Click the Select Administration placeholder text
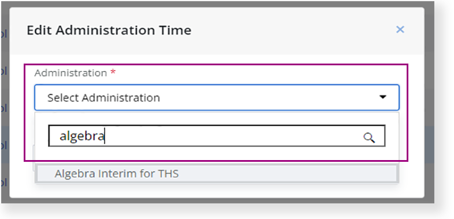The width and height of the screenshot is (454, 219). tap(103, 98)
